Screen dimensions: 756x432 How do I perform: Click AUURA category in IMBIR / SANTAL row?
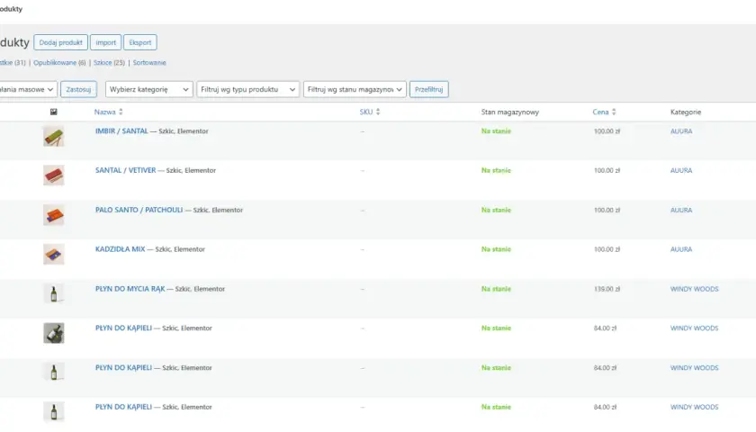(x=680, y=131)
